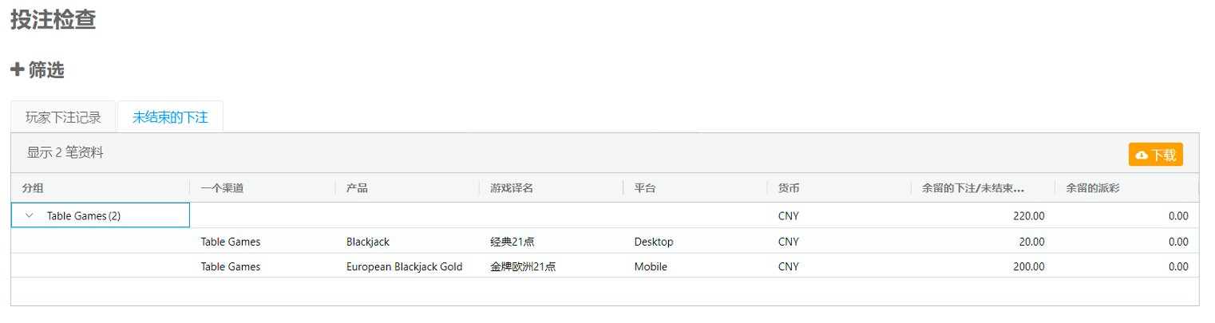Expand the 筛选 filter section
1215x323 pixels.
(46, 70)
